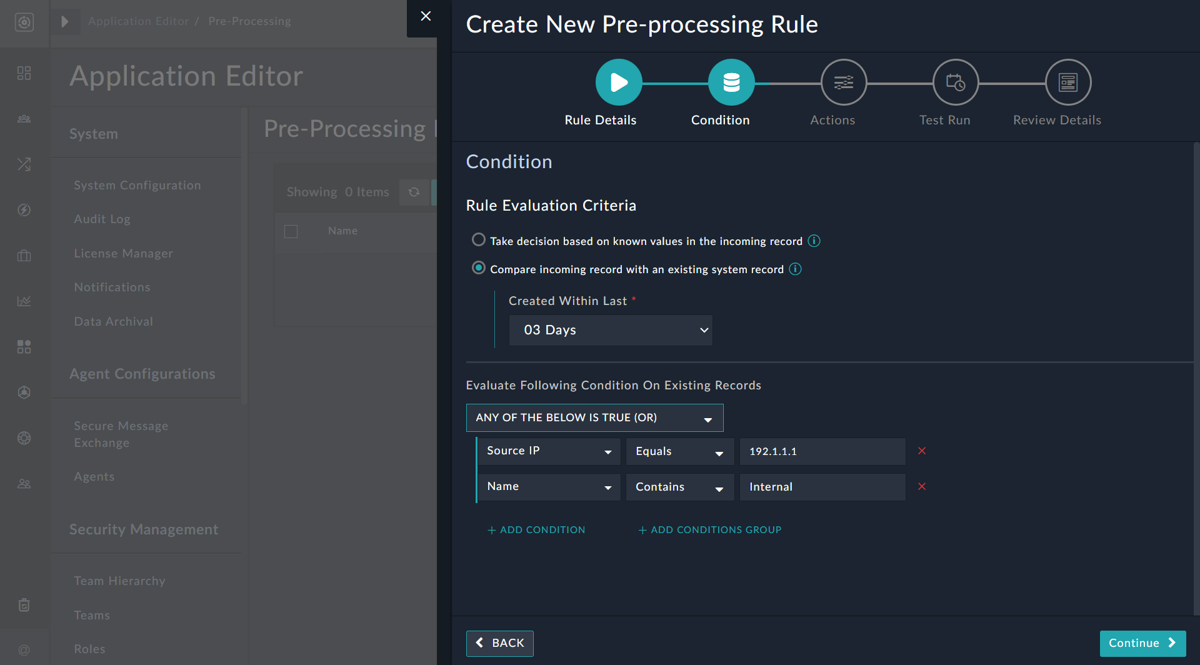This screenshot has height=665, width=1200.
Task: Change ANY OF THE BELOW IS TRUE operator
Action: (x=594, y=417)
